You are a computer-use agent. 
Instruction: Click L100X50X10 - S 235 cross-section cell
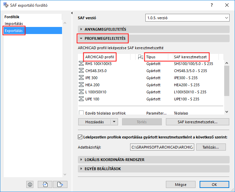coord(190,92)
